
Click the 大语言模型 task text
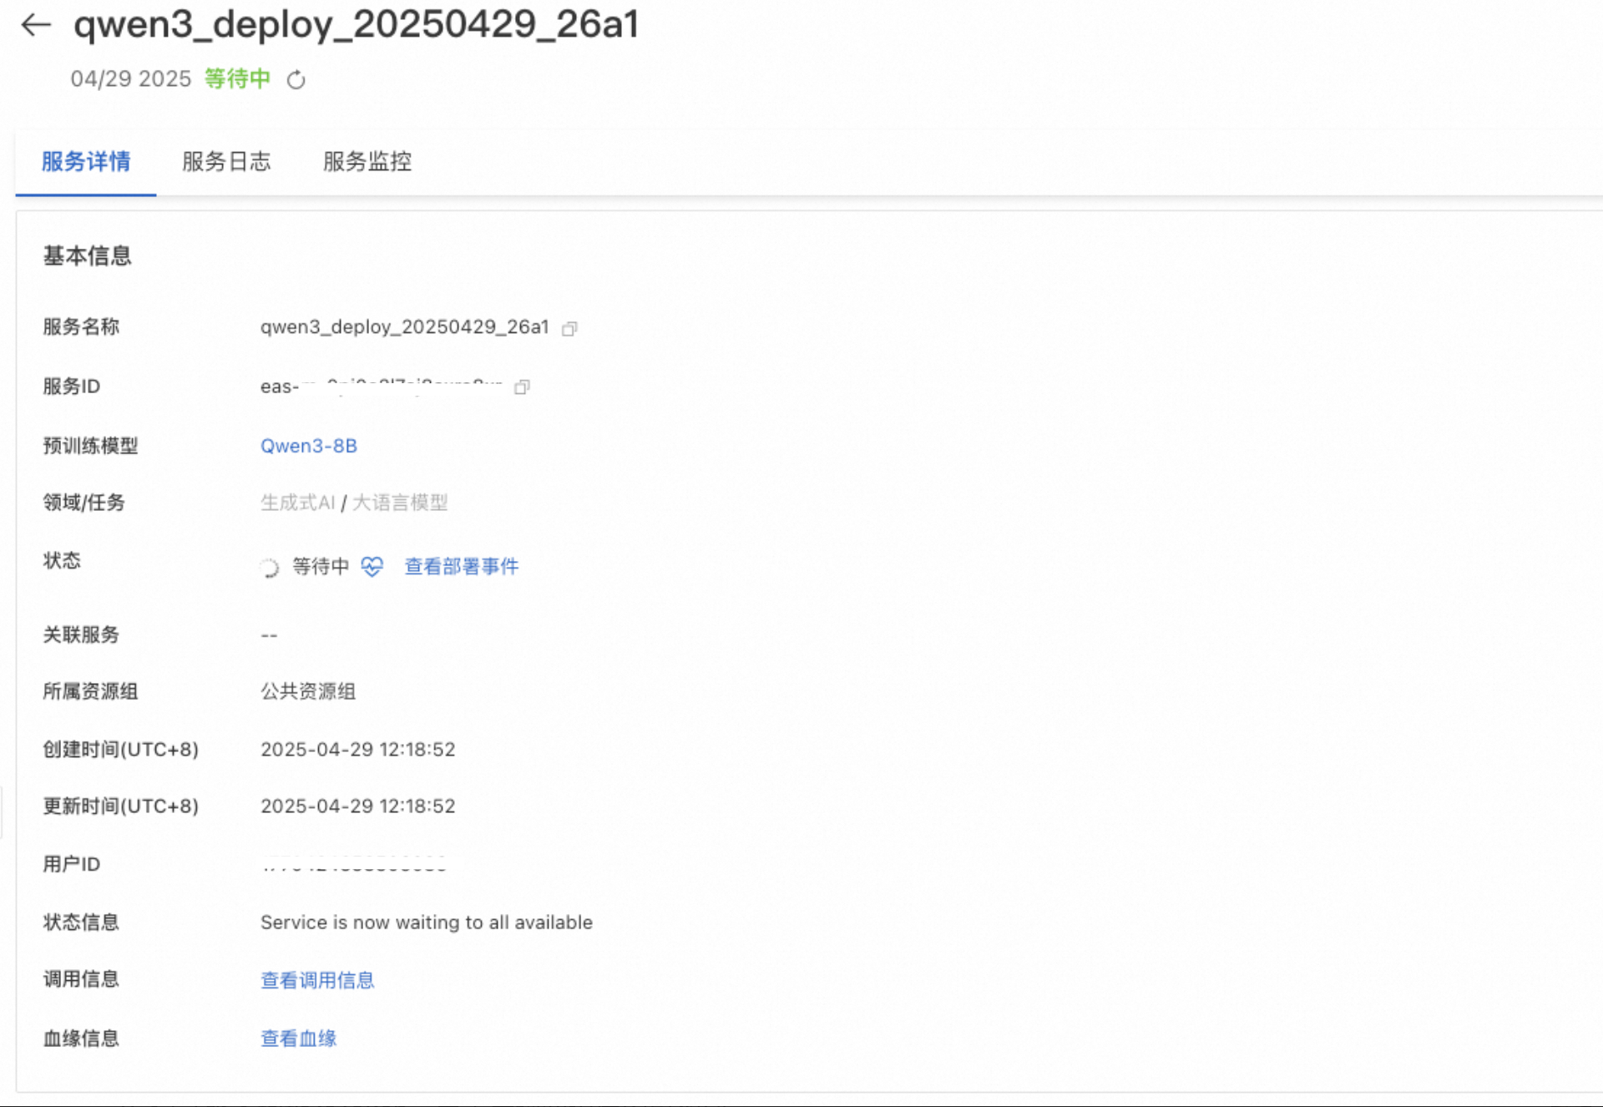(400, 503)
